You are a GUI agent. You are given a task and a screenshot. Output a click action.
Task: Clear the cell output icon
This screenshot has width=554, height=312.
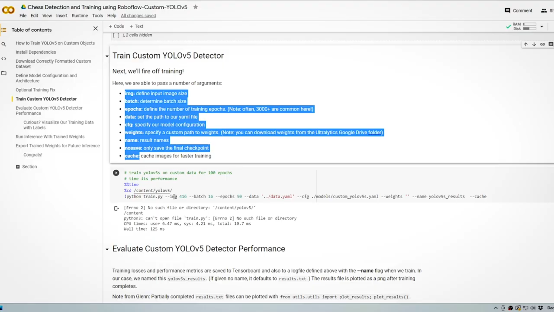pyautogui.click(x=116, y=208)
